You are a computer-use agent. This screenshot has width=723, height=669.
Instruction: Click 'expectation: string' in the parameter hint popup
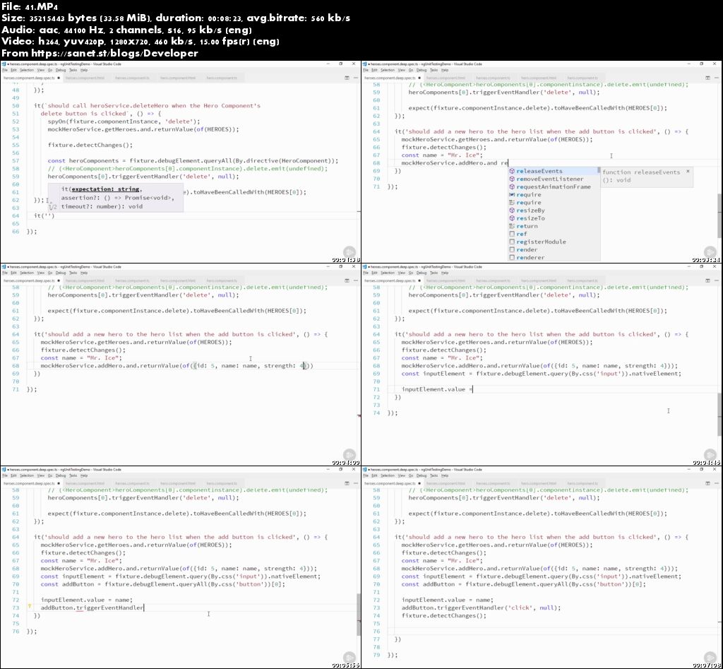(106, 189)
